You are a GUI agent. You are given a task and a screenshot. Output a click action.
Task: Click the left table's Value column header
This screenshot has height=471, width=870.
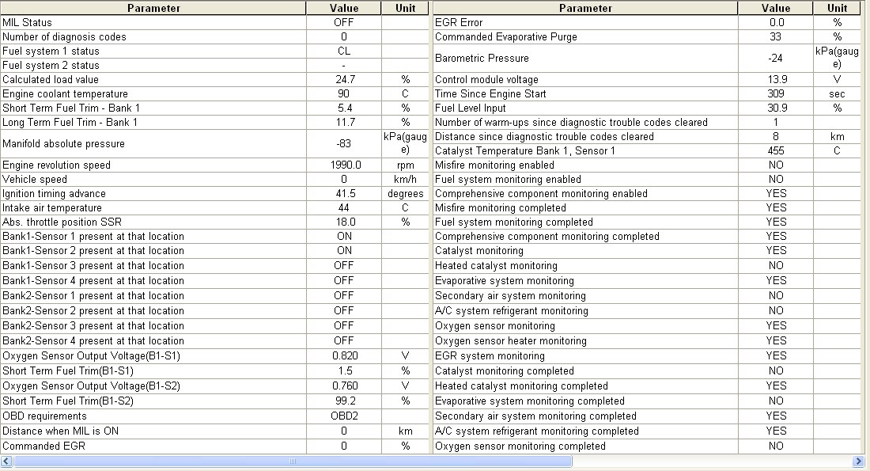pyautogui.click(x=344, y=8)
